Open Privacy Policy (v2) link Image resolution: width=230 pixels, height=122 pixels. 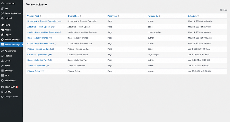[36, 71]
